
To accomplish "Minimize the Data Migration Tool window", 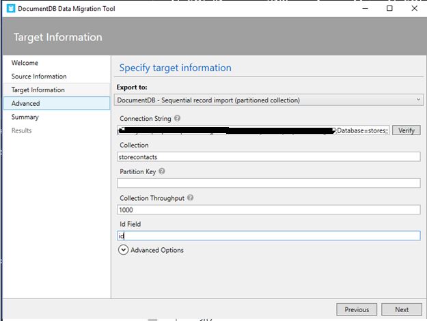I will (366, 8).
